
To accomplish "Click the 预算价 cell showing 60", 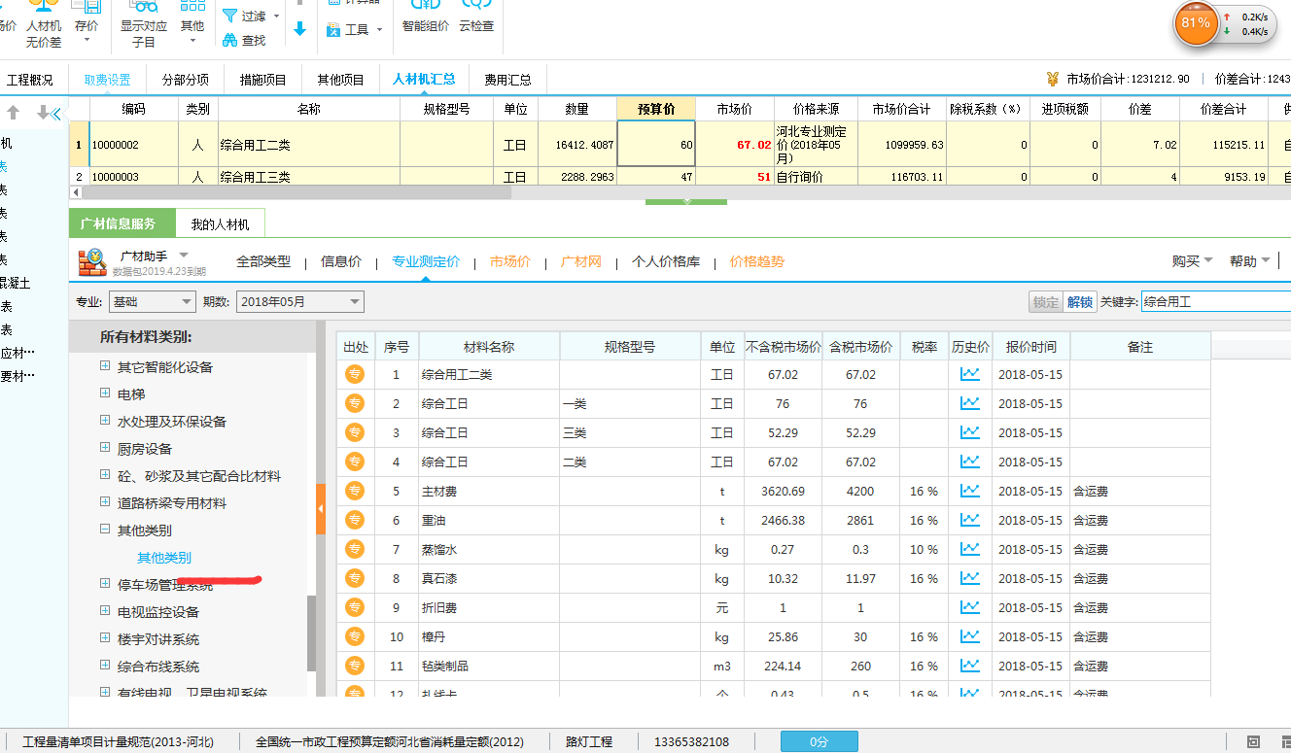I will pyautogui.click(x=656, y=145).
